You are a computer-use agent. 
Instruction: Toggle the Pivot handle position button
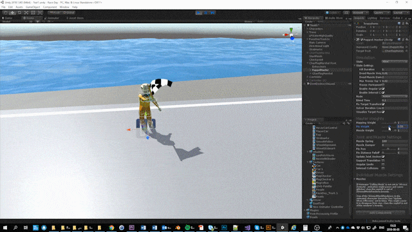click(x=55, y=13)
